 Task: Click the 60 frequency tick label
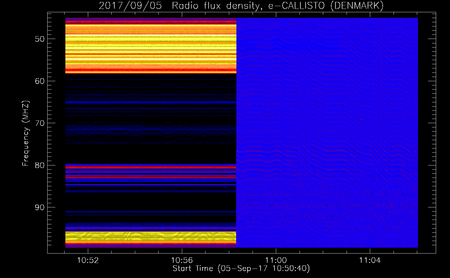[x=40, y=81]
